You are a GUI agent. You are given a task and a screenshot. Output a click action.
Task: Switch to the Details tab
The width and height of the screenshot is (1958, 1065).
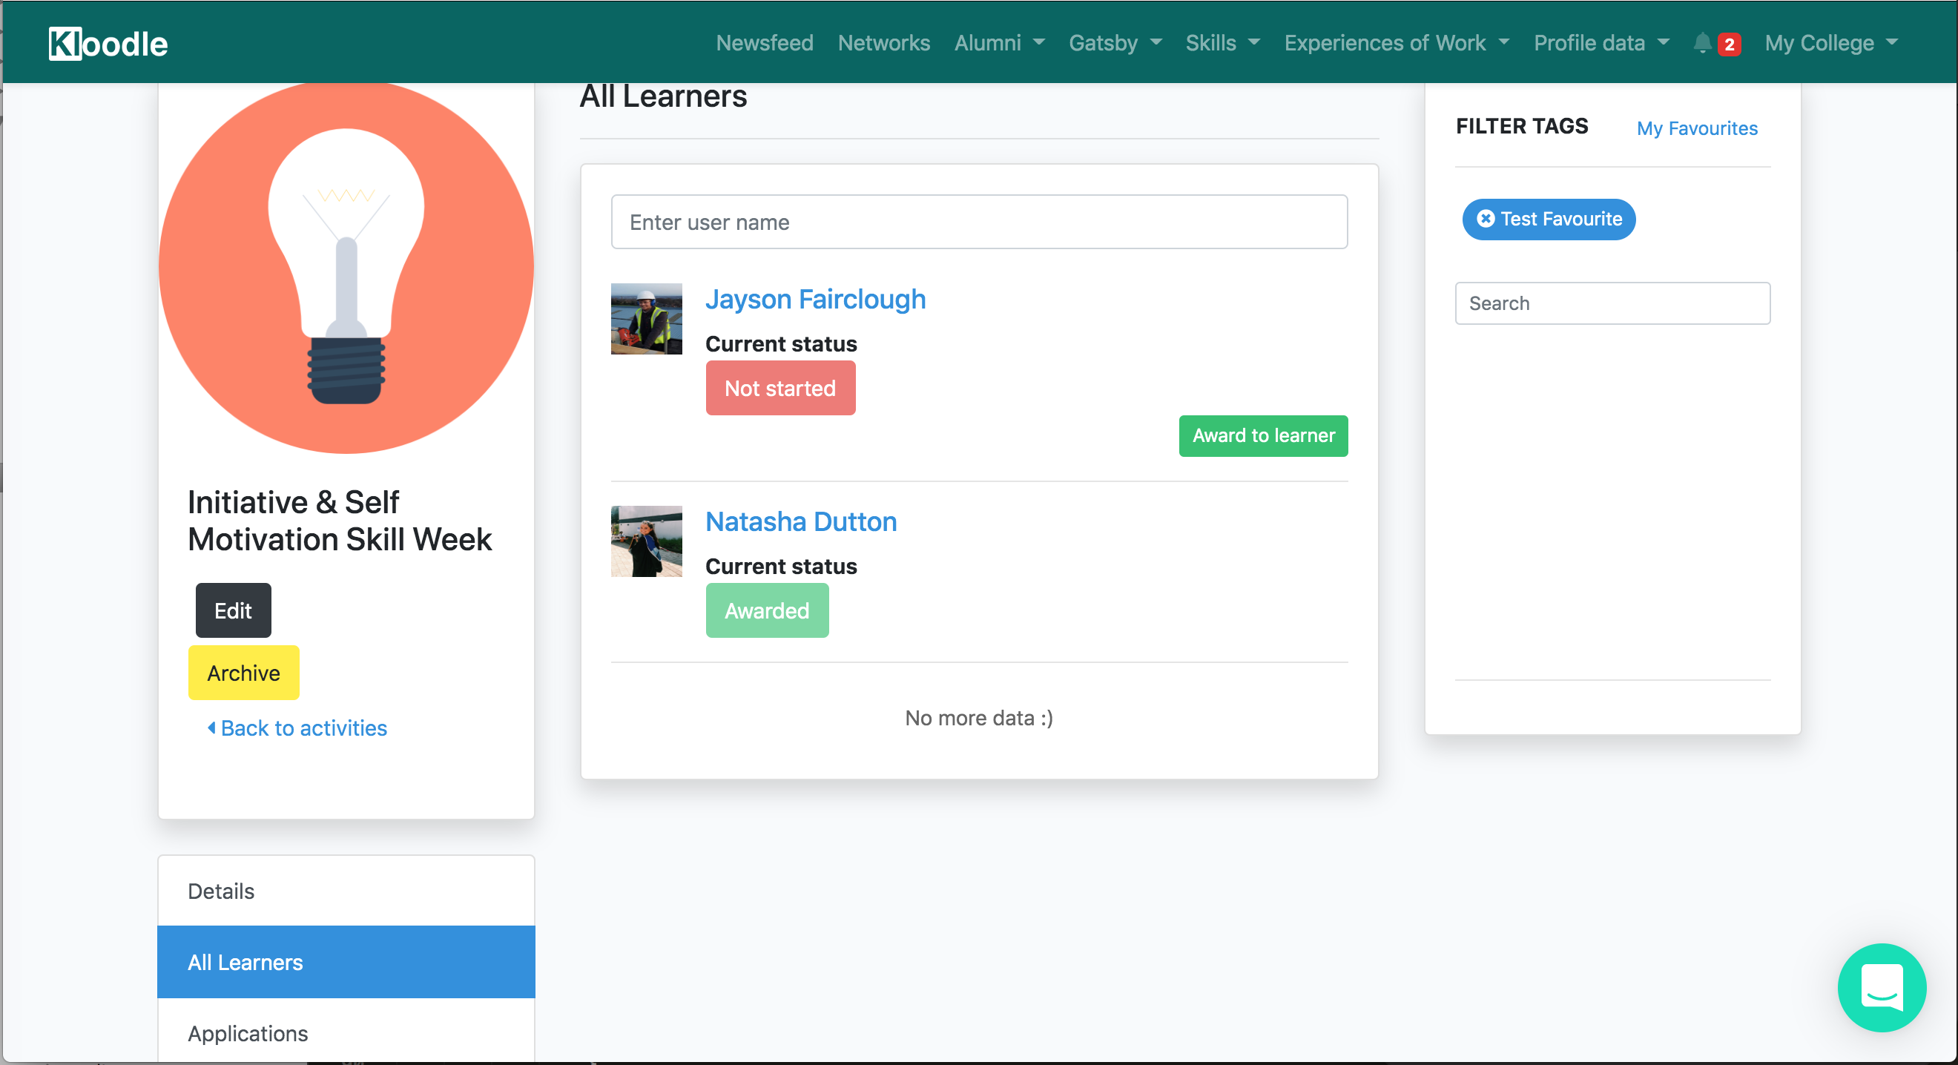tap(346, 891)
